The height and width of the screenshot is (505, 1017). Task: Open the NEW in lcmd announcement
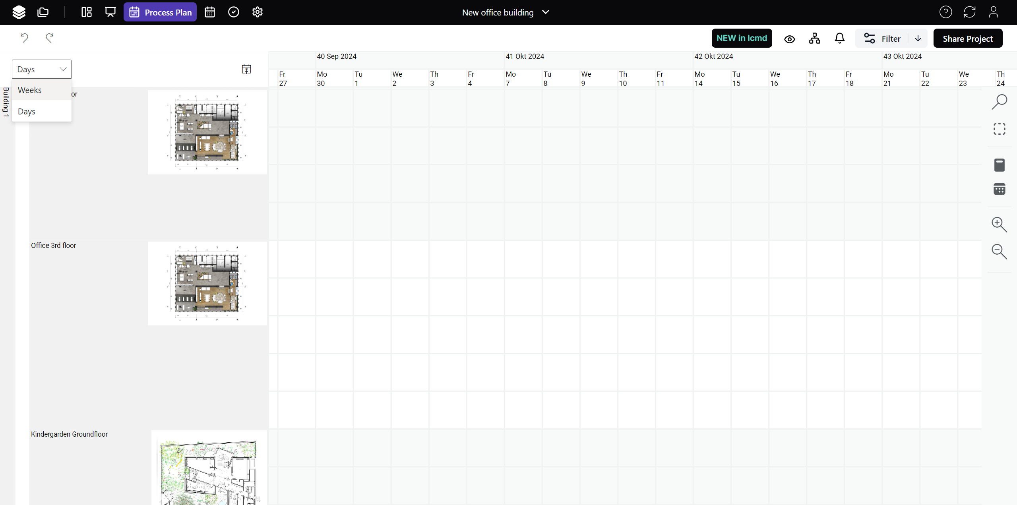741,38
